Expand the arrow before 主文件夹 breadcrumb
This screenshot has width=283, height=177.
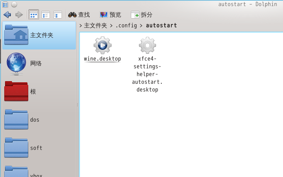tap(81, 26)
